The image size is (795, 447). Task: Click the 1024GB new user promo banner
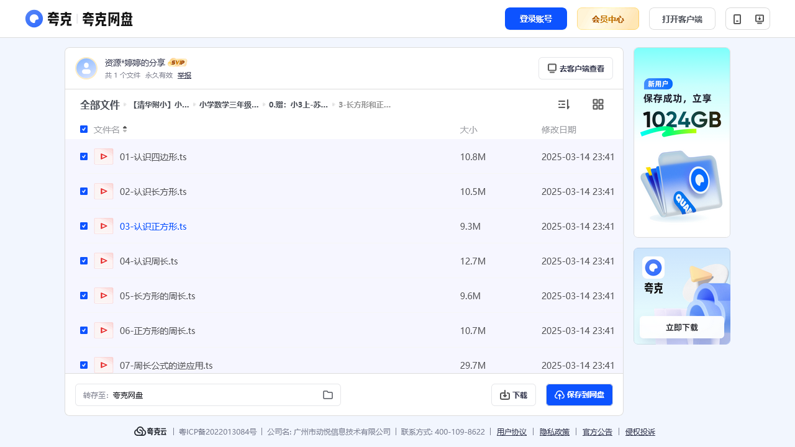[682, 142]
